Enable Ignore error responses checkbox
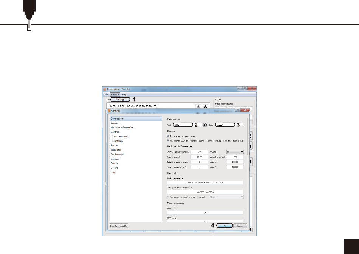The height and width of the screenshot is (254, 359). [x=168, y=136]
